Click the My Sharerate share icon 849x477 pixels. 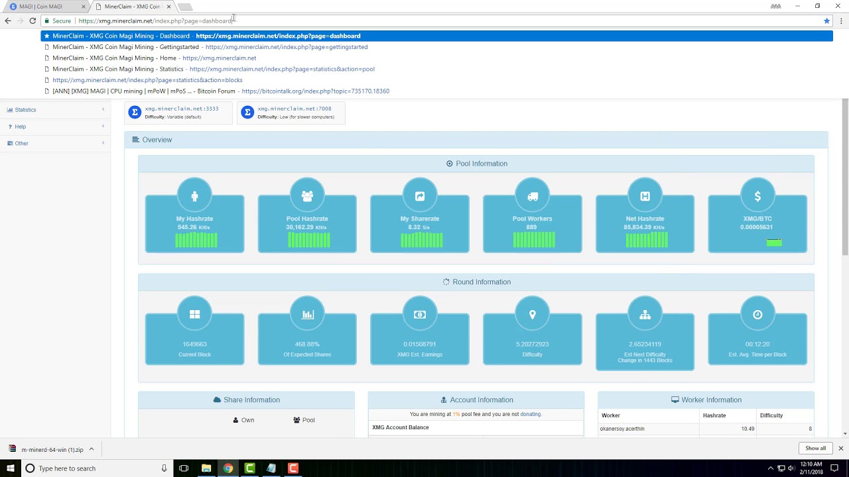coord(420,196)
